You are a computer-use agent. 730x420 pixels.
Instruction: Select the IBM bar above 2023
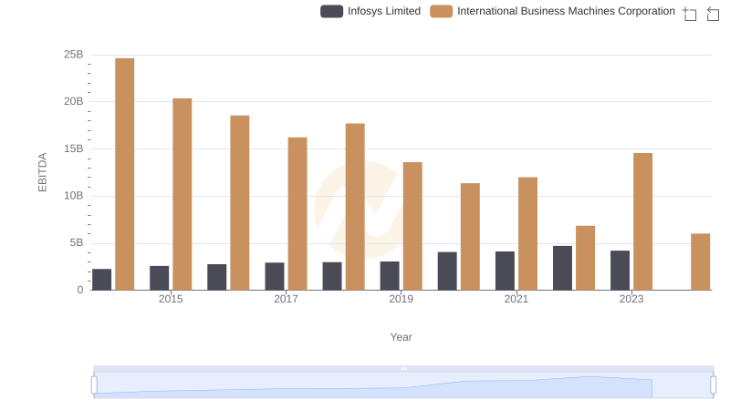pos(643,221)
